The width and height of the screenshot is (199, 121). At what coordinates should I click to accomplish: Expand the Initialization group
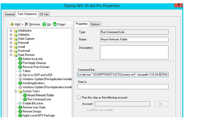coord(11,31)
